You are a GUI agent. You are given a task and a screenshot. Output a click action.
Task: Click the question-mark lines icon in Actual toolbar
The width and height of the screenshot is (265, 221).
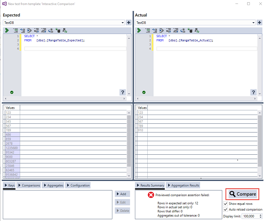(154, 31)
